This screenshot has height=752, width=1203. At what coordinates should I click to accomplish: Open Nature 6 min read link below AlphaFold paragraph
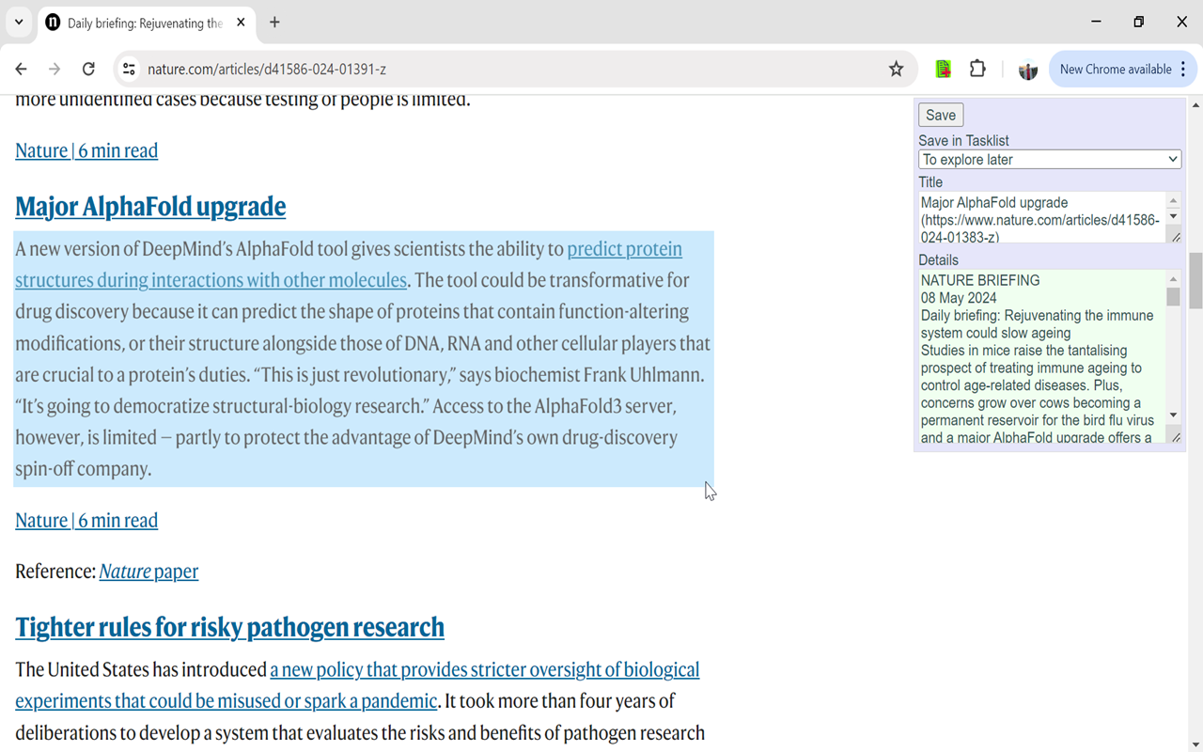(x=86, y=521)
